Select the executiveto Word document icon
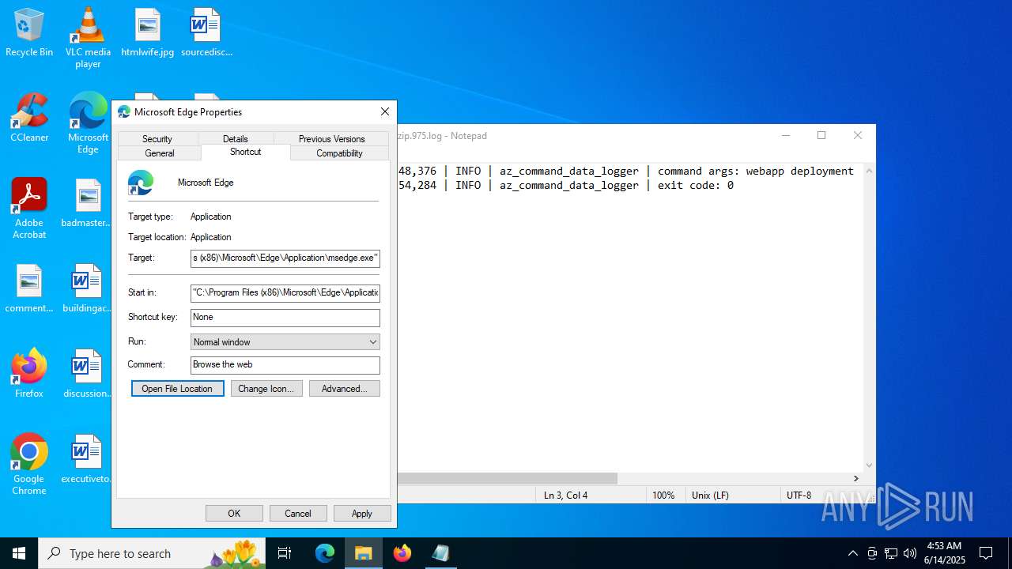Viewport: 1012px width, 569px height. [x=88, y=459]
